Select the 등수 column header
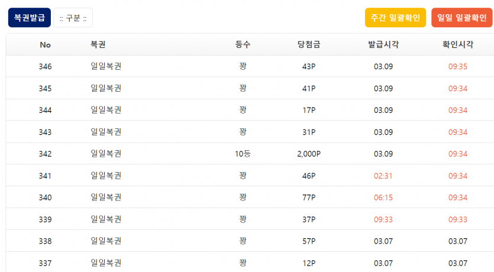Image resolution: width=494 pixels, height=272 pixels. pos(243,44)
